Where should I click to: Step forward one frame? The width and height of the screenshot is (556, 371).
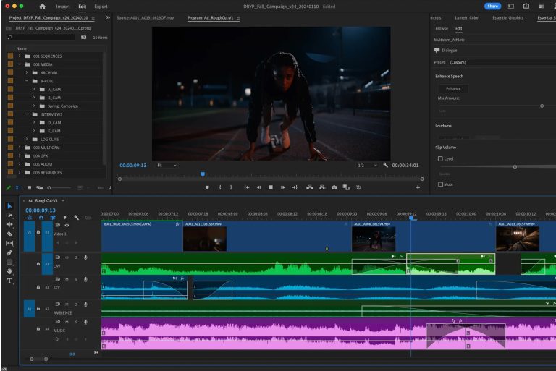[283, 187]
